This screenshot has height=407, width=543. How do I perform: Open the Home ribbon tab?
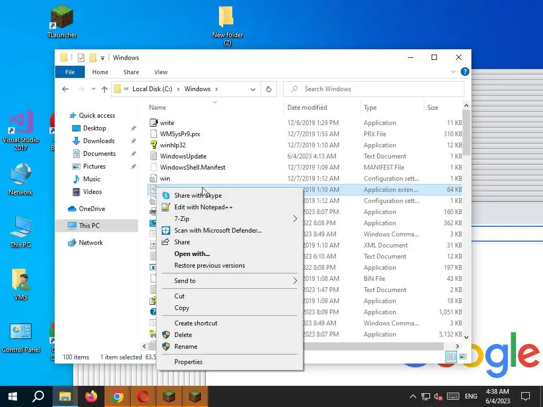100,72
